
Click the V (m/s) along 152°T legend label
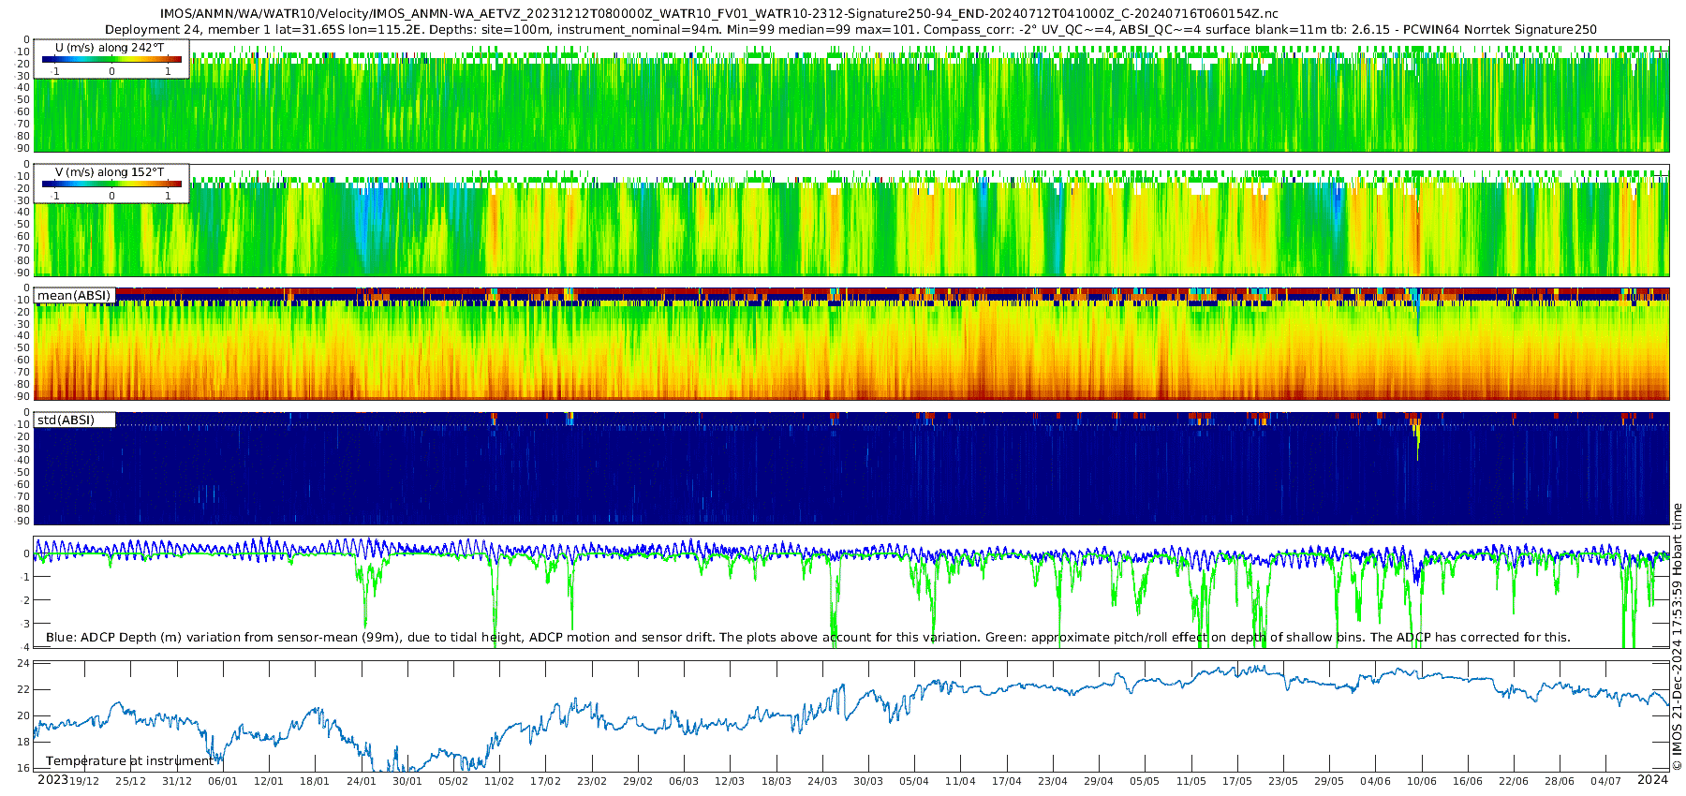click(x=110, y=172)
